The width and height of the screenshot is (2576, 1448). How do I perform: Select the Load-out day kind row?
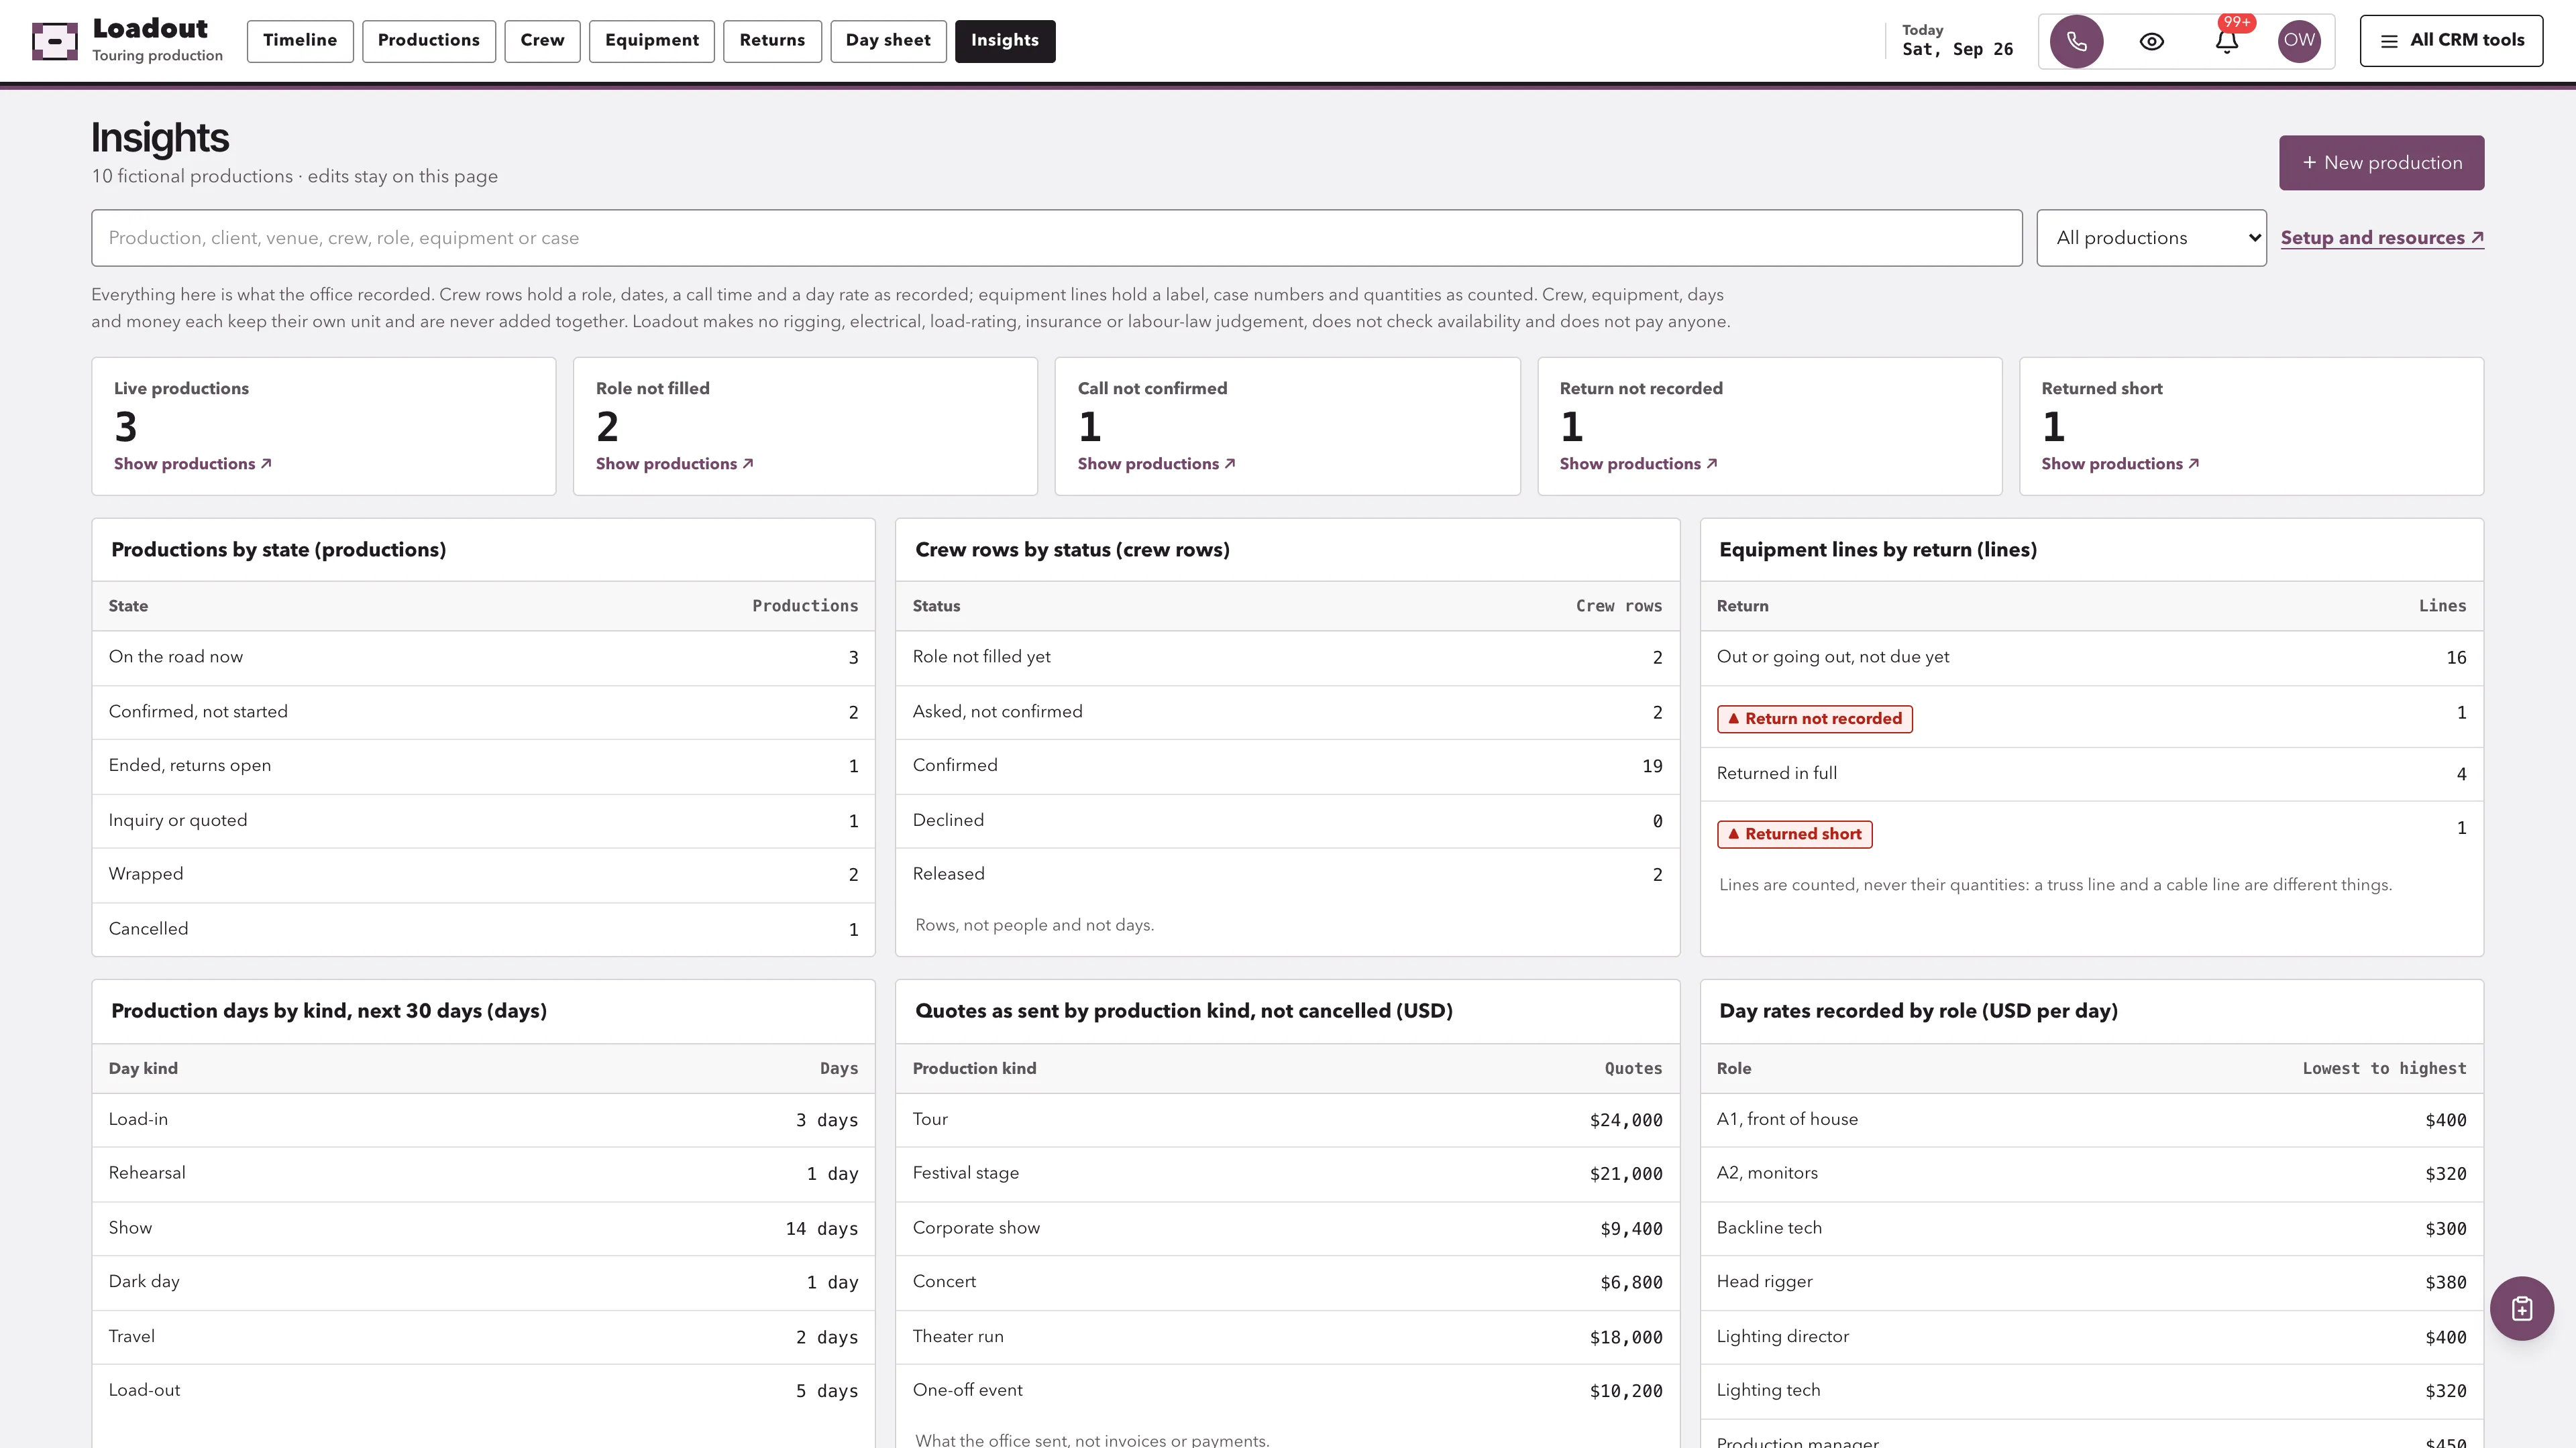[x=483, y=1391]
